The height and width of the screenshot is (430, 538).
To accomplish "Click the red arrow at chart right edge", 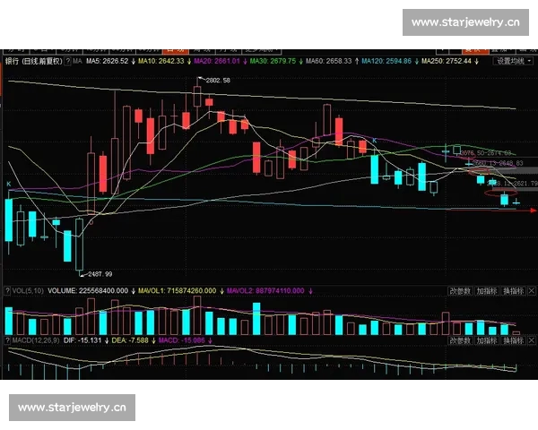I will [x=533, y=212].
